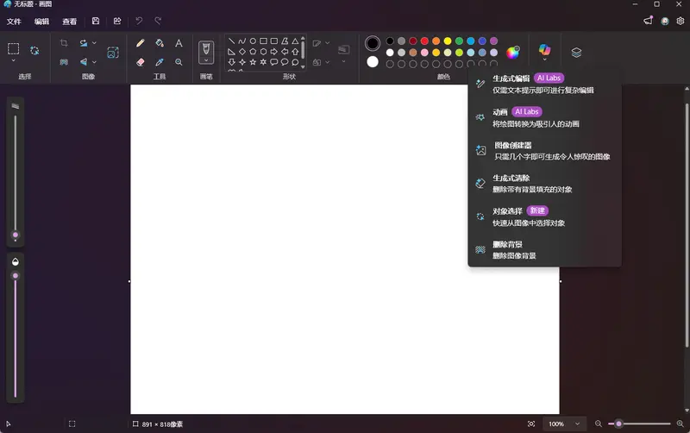Select the Eraser tool
Image resolution: width=690 pixels, height=433 pixels.
141,62
